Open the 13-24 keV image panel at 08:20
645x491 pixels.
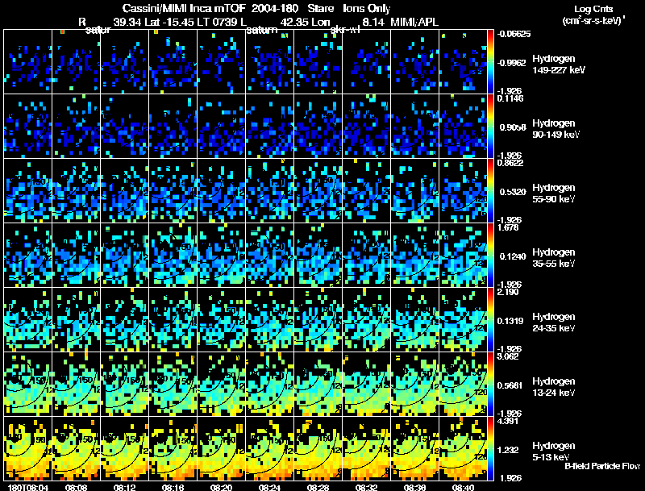[x=221, y=384]
